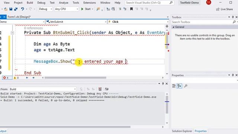The image size is (238, 134).
Task: Click the Comment selected lines icon
Action: point(120,9)
